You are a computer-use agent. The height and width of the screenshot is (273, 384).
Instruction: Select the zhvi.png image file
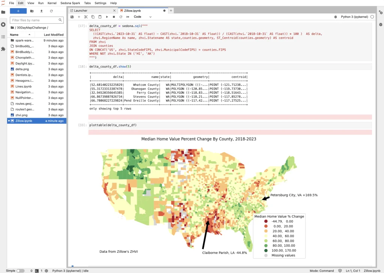tap(37, 115)
